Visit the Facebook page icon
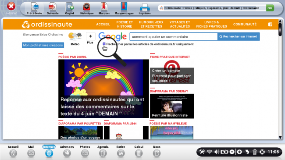Image resolution: width=285 pixels, height=160 pixels. point(270,25)
